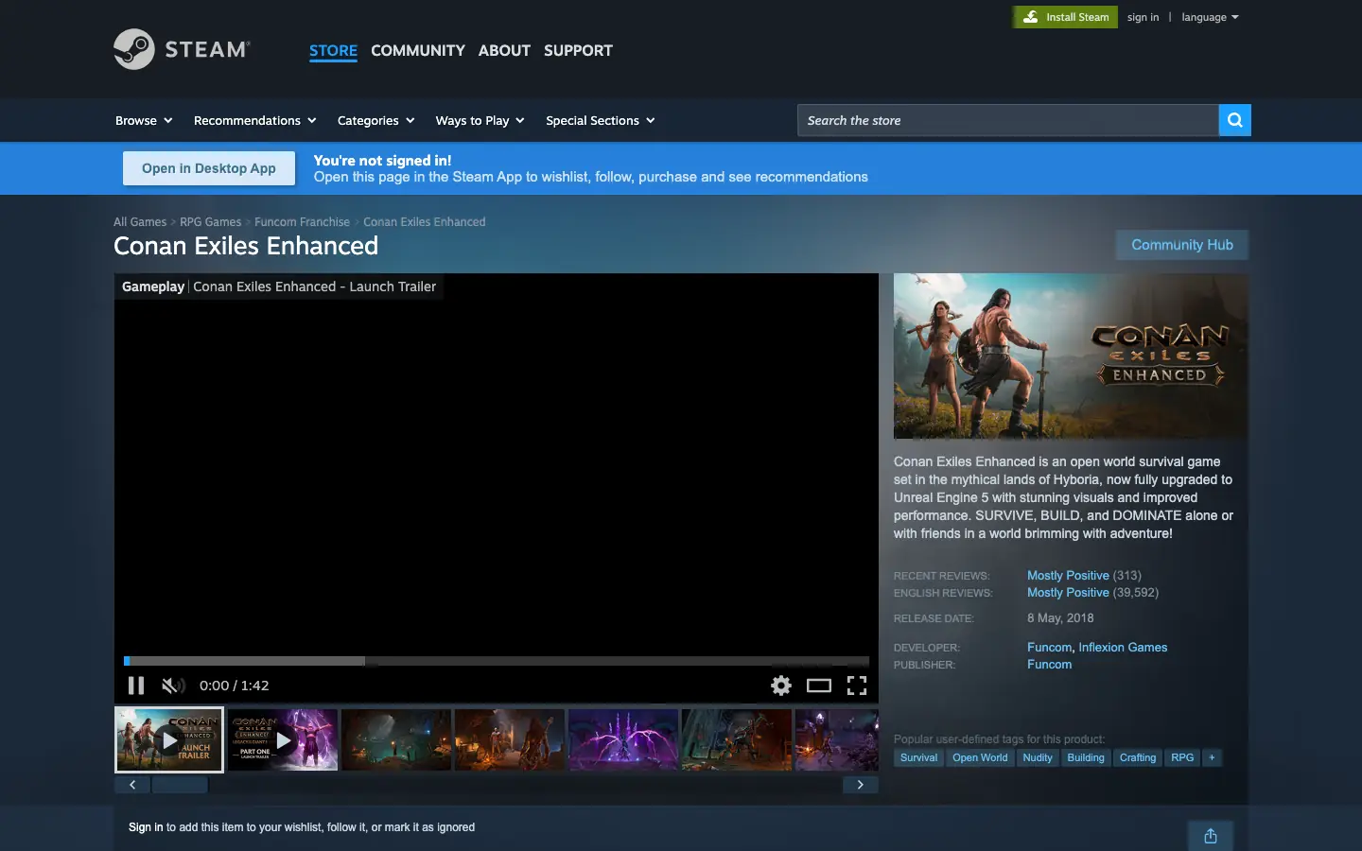The height and width of the screenshot is (851, 1362).
Task: Click the Conan Exiles header image
Action: tap(1071, 356)
